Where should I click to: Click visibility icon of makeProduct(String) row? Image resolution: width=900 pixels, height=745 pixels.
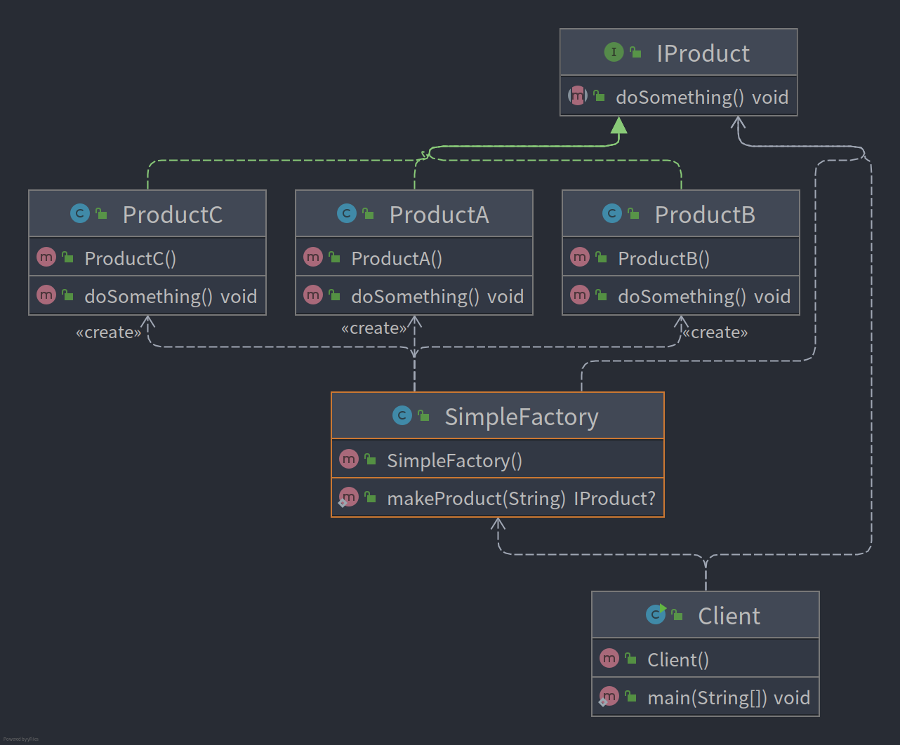[371, 497]
